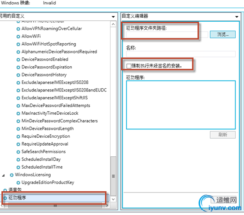This screenshot has height=215, width=244.
Task: Select WindowsLicensing tree node label
Action: pos(33,175)
